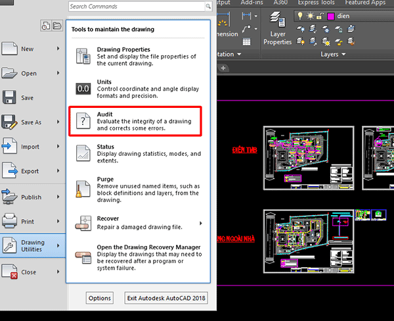394x321 pixels.
Task: Switch to the A360 ribbon tab
Action: (280, 3)
